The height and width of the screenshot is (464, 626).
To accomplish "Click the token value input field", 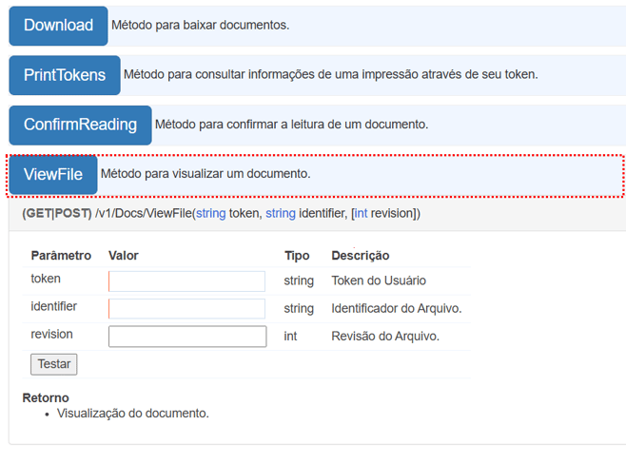I will 186,281.
